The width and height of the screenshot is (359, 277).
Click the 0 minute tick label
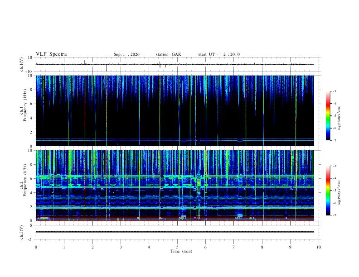tap(36, 247)
